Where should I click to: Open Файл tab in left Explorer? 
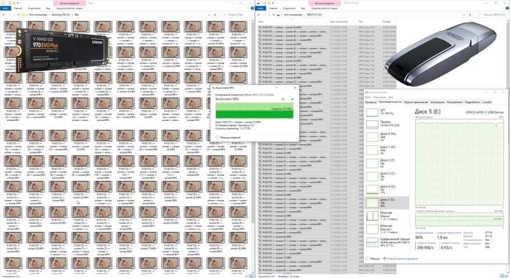coord(5,8)
